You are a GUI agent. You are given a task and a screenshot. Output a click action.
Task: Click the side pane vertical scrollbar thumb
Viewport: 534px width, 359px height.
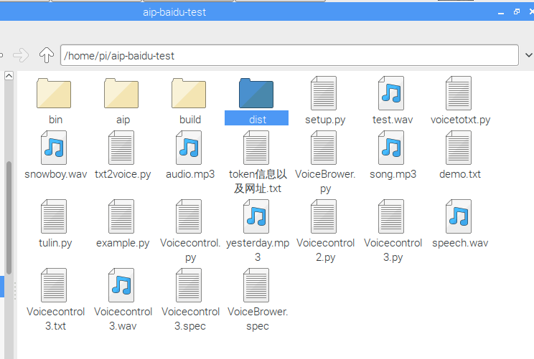[9, 218]
